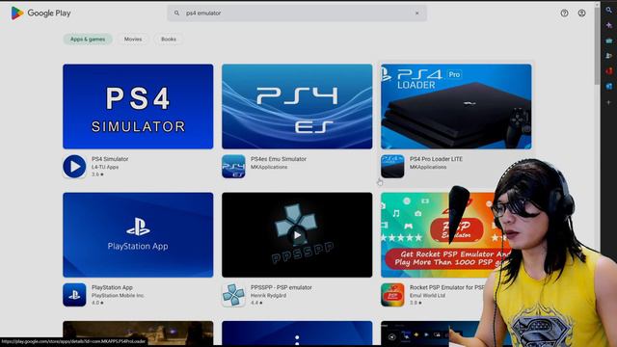Click the red icon in browser sidebar
Viewport: 617px width, 347px height.
click(x=608, y=71)
